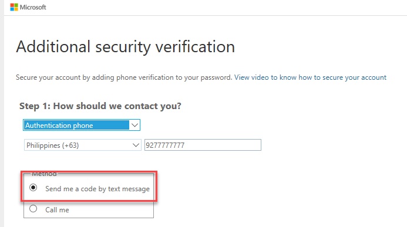Click the red highlighted text message option box

(x=89, y=186)
